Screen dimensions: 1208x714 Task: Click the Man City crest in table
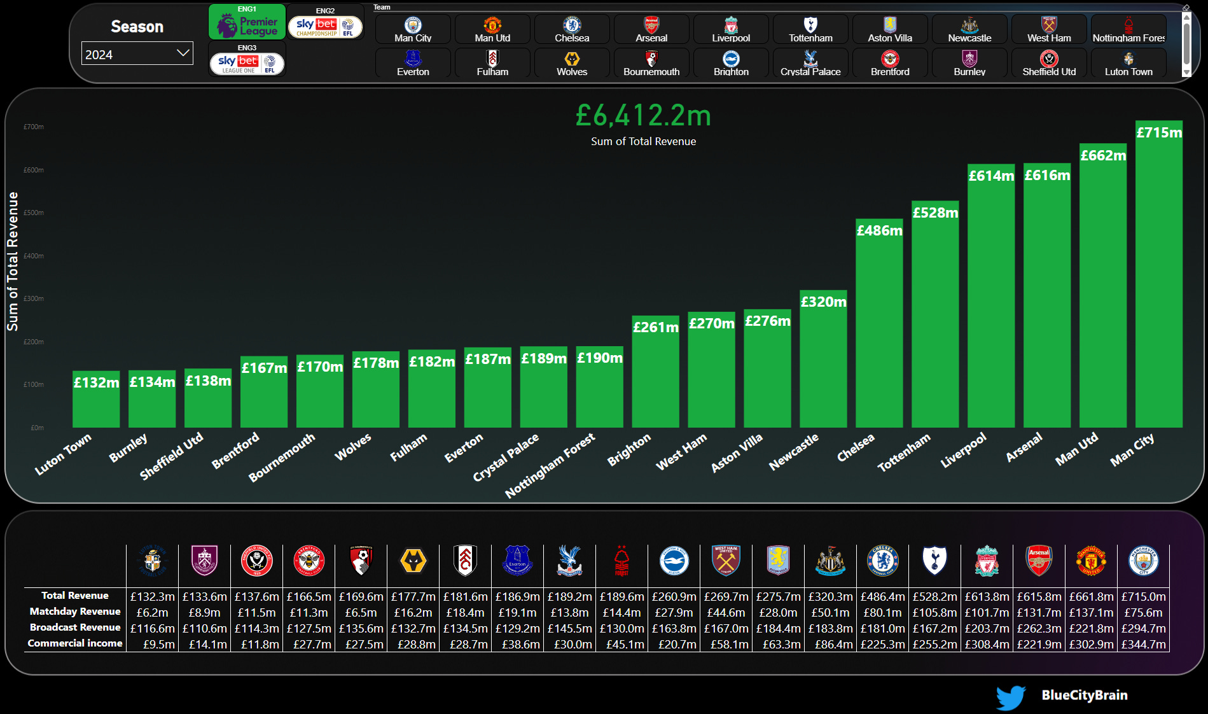point(1144,561)
